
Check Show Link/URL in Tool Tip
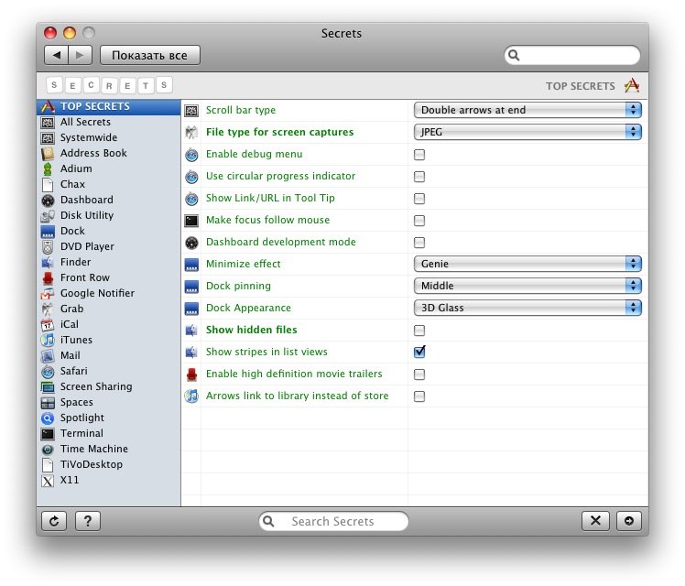(419, 199)
